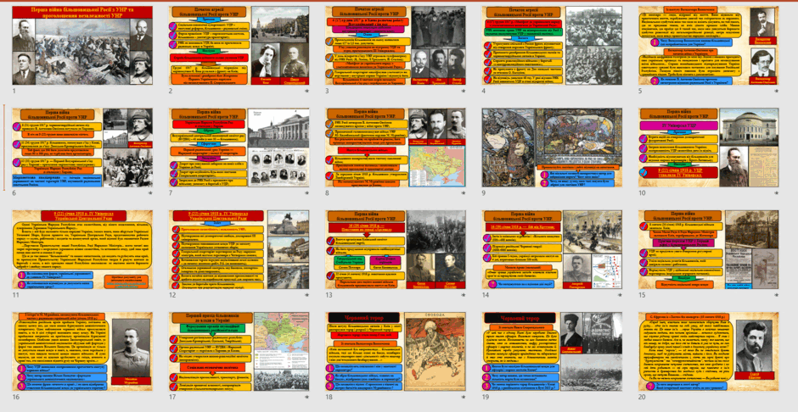This screenshot has width=798, height=412.
Task: Select slide 17 thumbnail
Action: pos(239,352)
